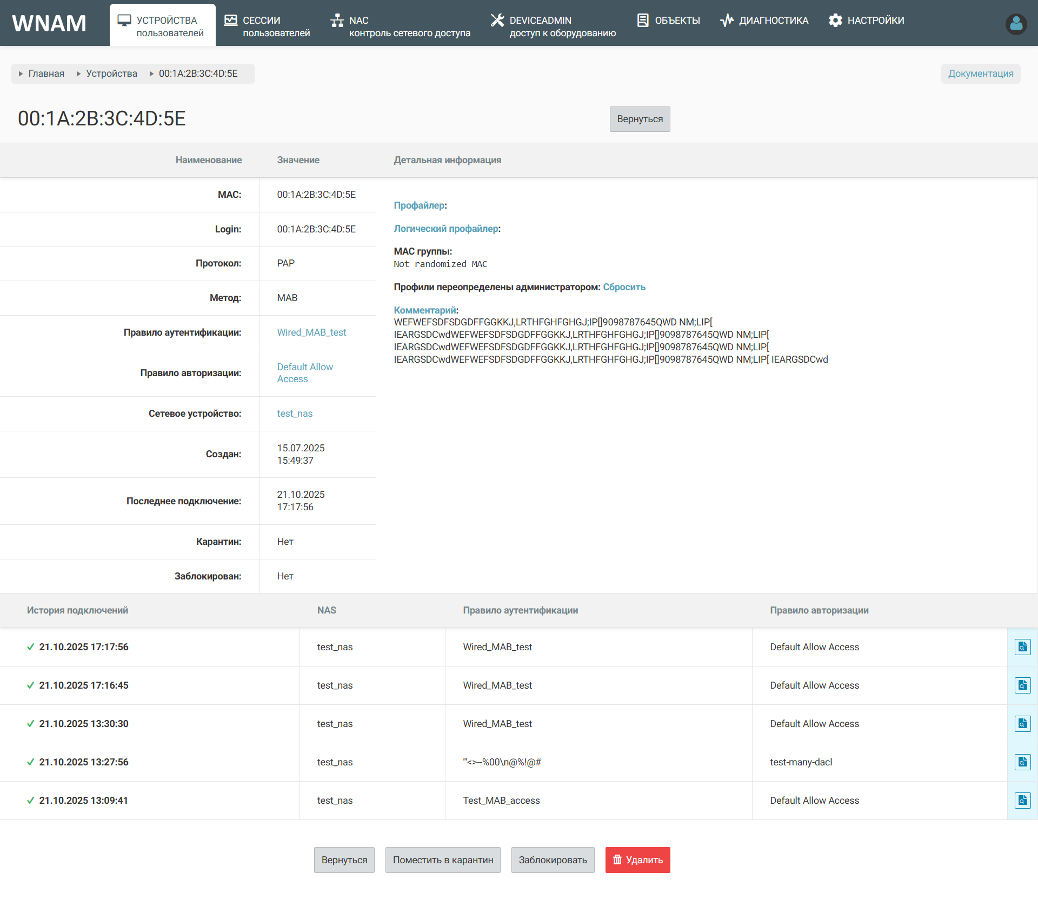Click Сбросить to reset overridden profiles
The image size is (1038, 900).
(624, 287)
